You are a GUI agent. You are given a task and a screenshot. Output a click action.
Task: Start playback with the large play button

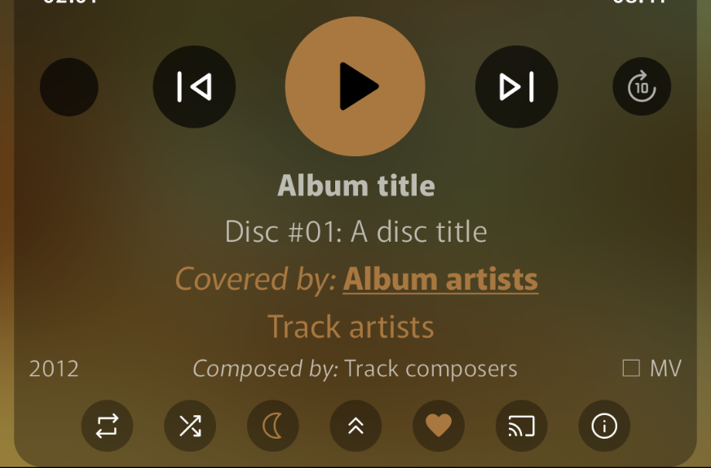pyautogui.click(x=355, y=86)
